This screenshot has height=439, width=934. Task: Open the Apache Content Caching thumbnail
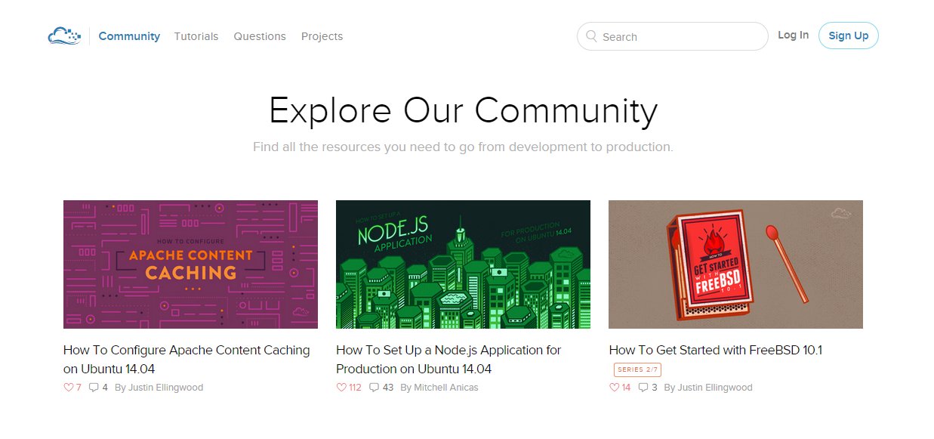[190, 264]
